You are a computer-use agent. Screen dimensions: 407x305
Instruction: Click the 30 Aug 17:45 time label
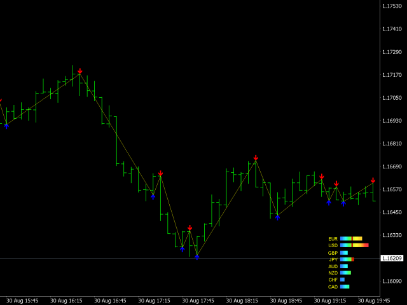pyautogui.click(x=198, y=301)
